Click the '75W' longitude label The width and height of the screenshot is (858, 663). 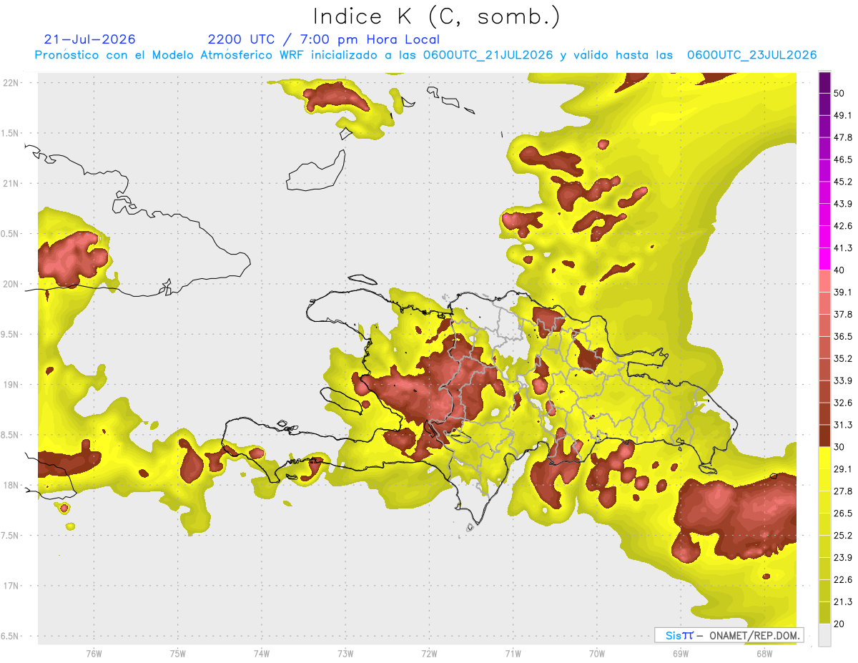pos(178,653)
